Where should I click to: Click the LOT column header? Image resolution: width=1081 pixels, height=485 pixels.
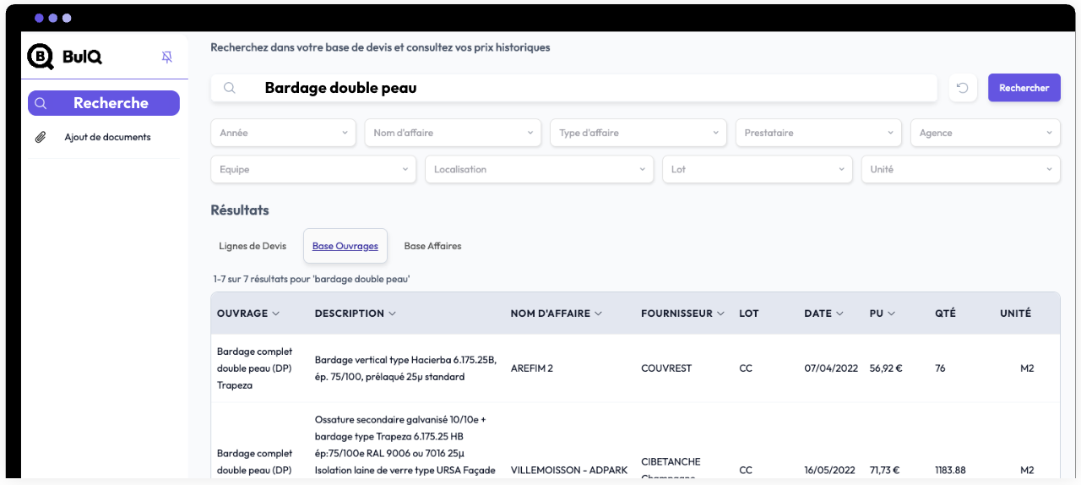tap(749, 313)
